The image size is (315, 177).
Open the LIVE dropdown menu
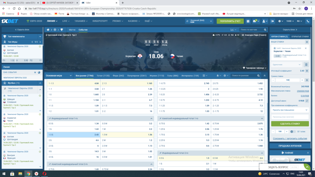pyautogui.click(x=66, y=21)
